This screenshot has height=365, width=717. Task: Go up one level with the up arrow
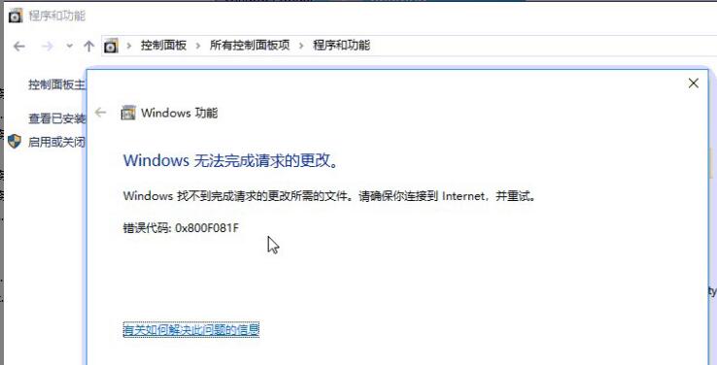pyautogui.click(x=88, y=47)
